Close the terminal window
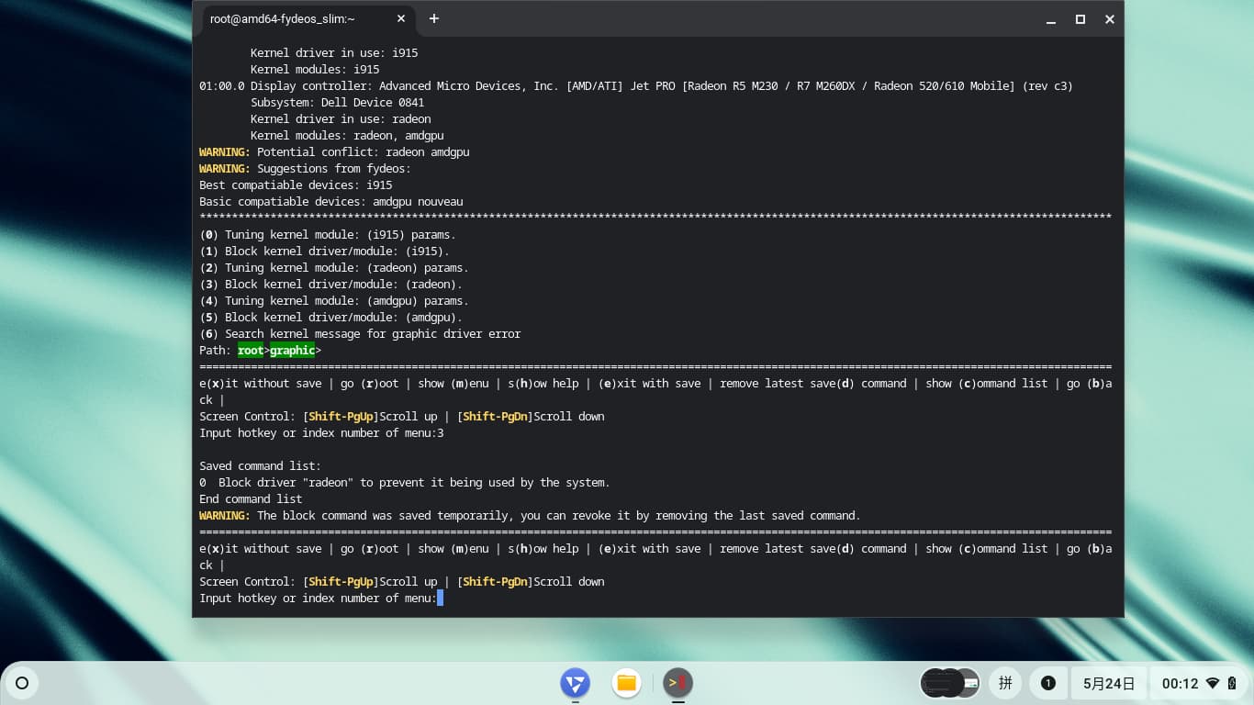Image resolution: width=1254 pixels, height=705 pixels. click(x=1109, y=19)
